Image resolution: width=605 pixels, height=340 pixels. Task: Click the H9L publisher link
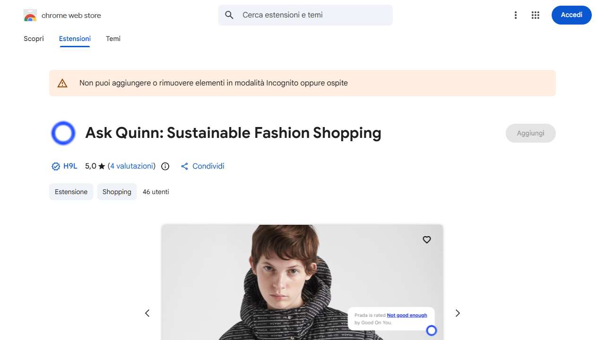point(70,166)
